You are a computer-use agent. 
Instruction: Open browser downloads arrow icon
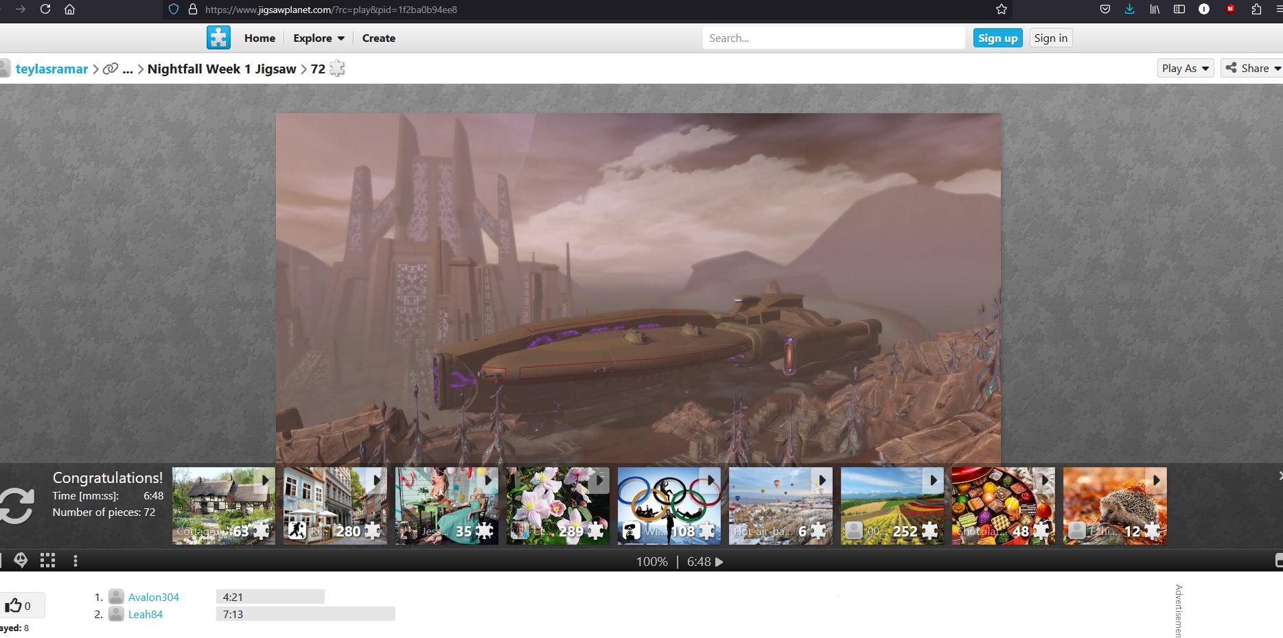1129,10
